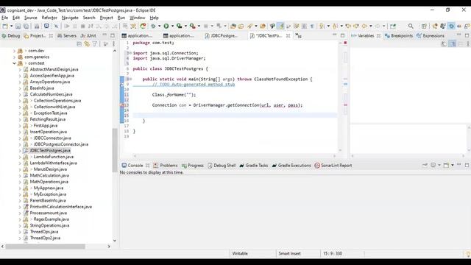Collapse the com.test package
The image size is (471, 265).
pos(14,63)
